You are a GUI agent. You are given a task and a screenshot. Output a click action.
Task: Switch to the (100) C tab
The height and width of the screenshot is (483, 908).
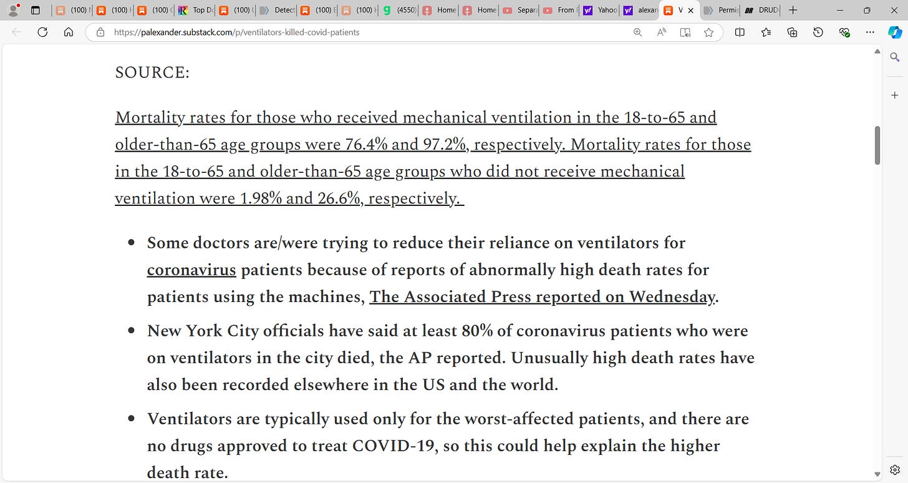point(154,10)
